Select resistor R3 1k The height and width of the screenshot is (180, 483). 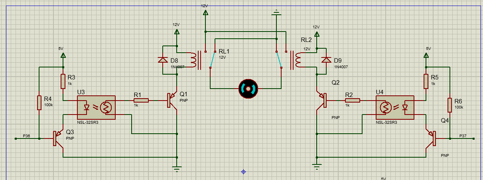(63, 81)
